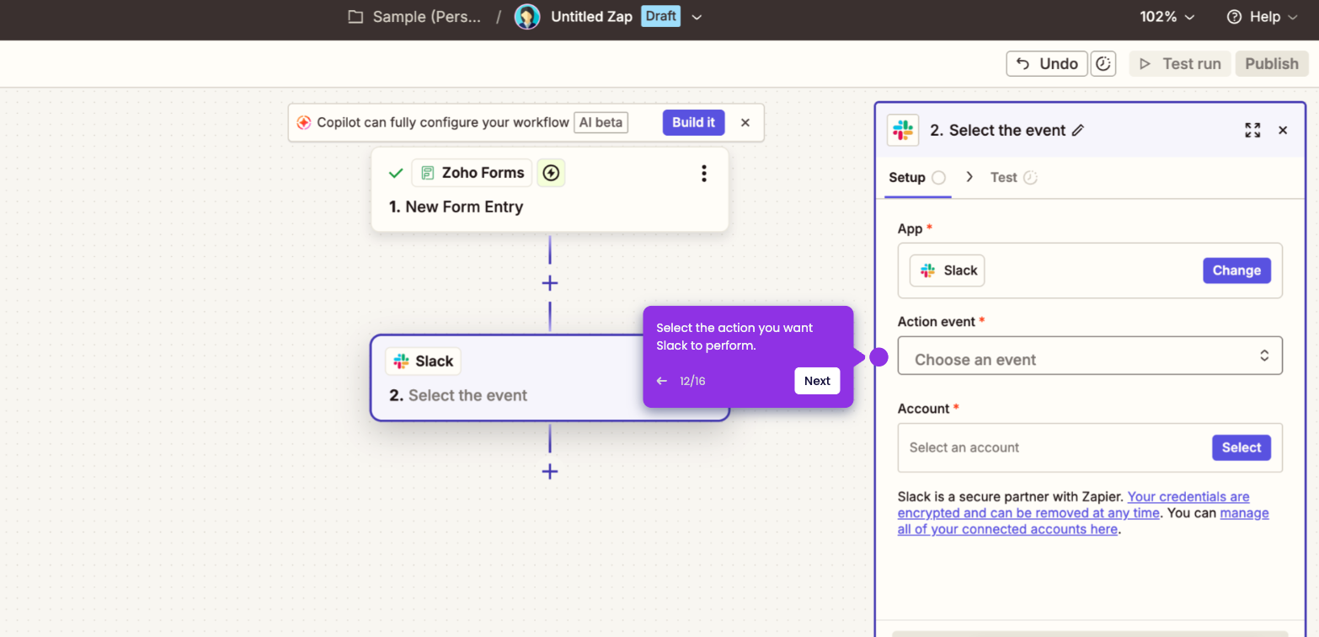Open the Sample folder breadcrumb
Viewport: 1319px width, 637px height.
pos(415,17)
